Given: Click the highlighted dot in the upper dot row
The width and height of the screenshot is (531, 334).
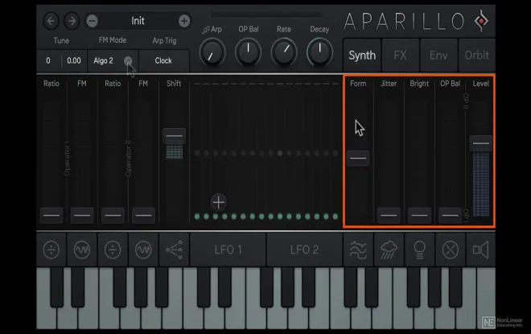Looking at the screenshot, I should (x=280, y=153).
